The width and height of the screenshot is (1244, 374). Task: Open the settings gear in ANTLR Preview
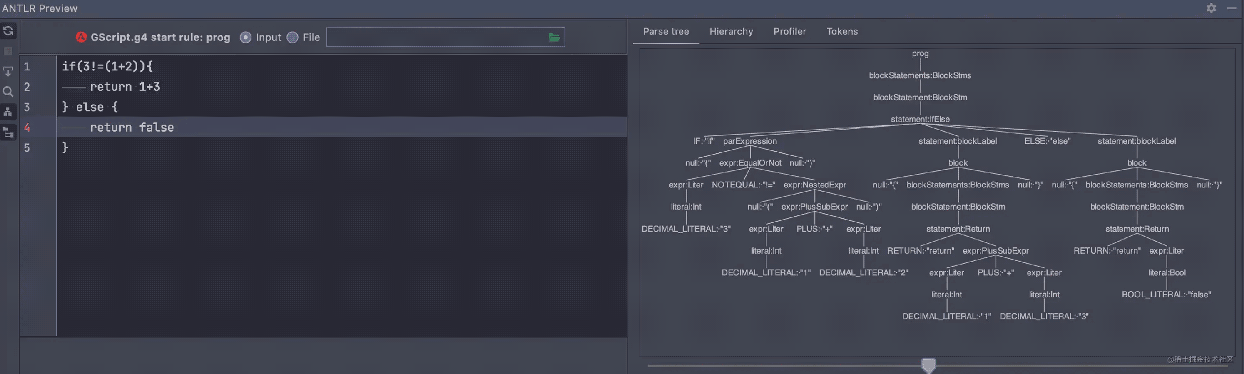click(x=1211, y=8)
